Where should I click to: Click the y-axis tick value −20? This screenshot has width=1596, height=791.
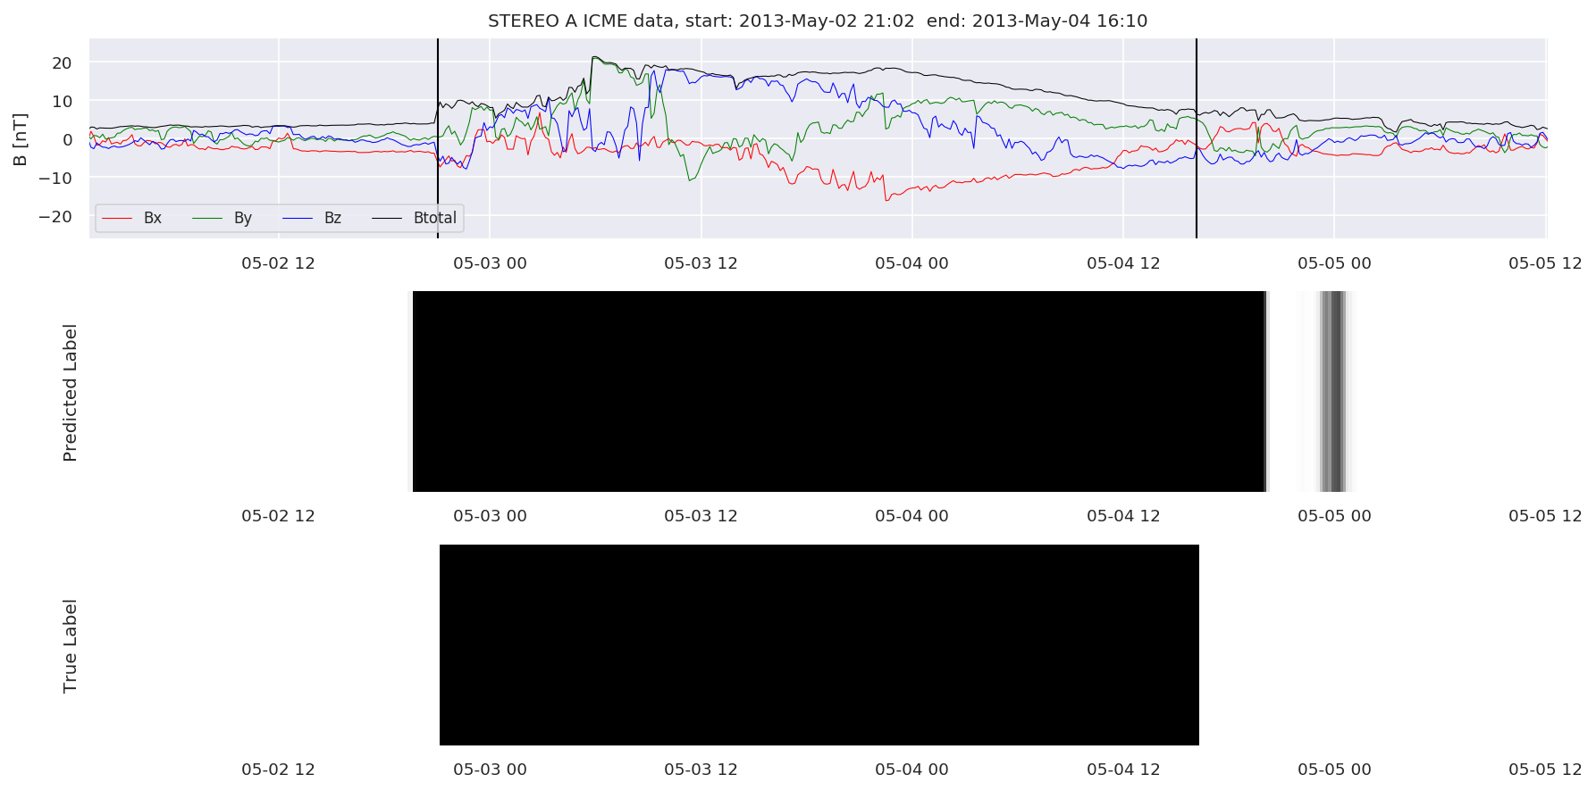pos(55,217)
